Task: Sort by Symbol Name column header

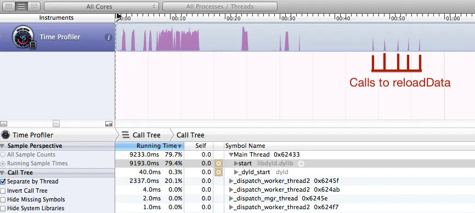Action: 349,146
